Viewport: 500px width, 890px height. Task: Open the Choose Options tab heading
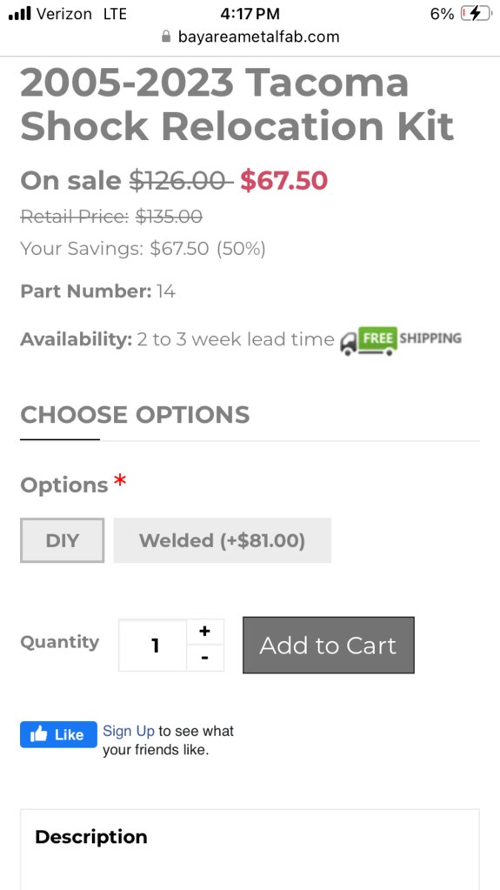[135, 415]
